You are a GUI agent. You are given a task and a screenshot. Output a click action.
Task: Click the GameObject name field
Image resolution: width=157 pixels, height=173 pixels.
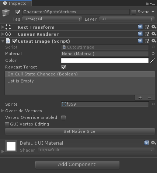click(x=76, y=12)
